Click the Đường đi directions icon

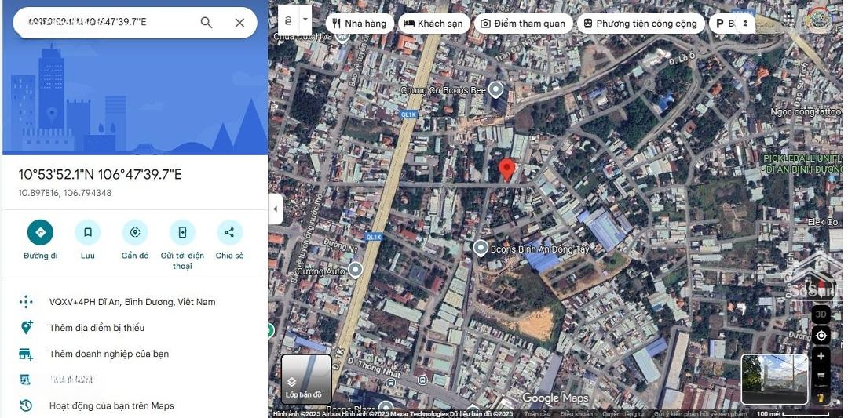point(40,232)
